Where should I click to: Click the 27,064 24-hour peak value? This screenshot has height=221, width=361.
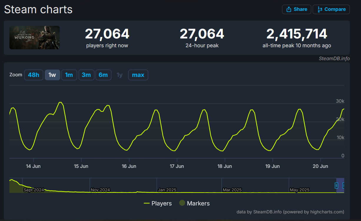coord(202,34)
